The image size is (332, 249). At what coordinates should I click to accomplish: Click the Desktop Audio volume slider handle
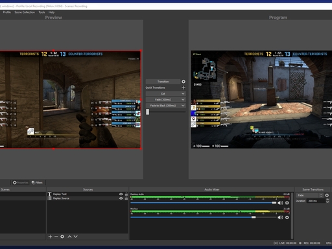point(274,203)
